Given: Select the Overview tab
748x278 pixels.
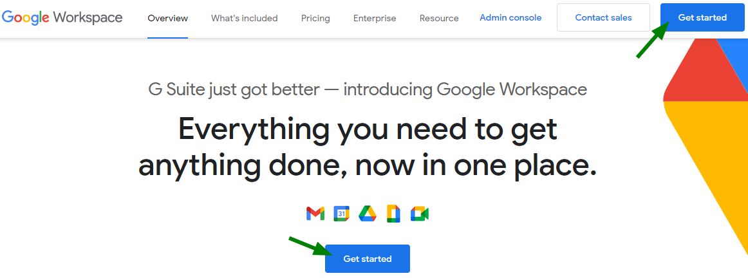Looking at the screenshot, I should (x=168, y=18).
